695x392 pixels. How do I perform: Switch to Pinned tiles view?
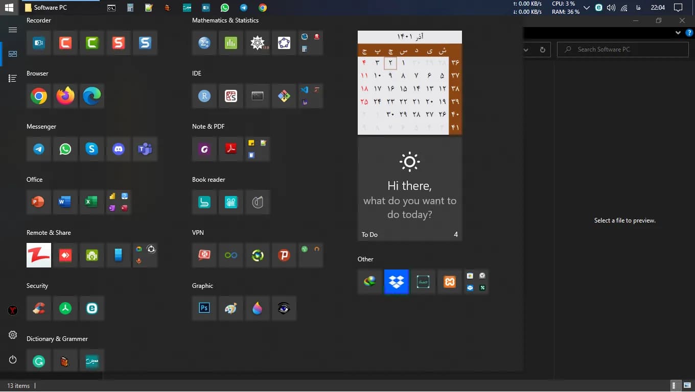click(x=13, y=54)
